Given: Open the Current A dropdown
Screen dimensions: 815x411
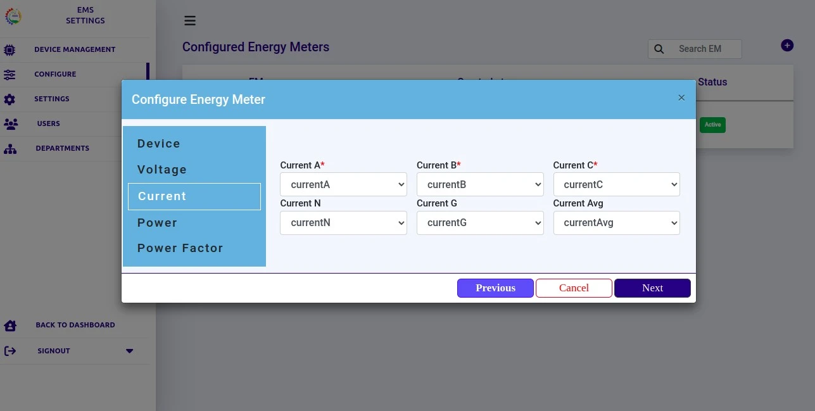Looking at the screenshot, I should [343, 184].
